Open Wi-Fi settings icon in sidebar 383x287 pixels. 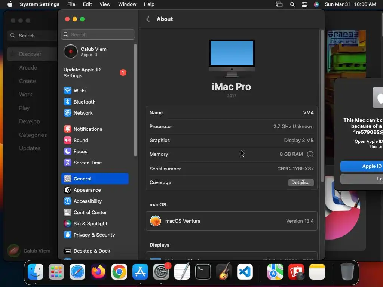point(68,90)
